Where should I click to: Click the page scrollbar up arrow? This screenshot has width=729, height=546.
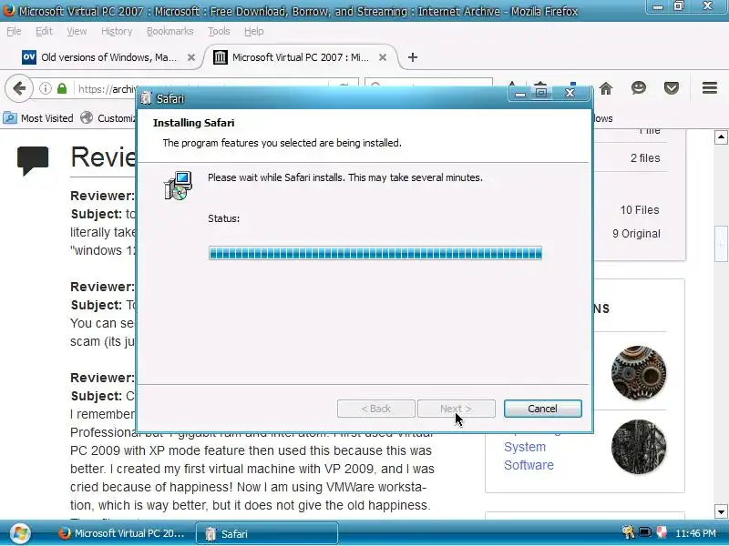721,137
